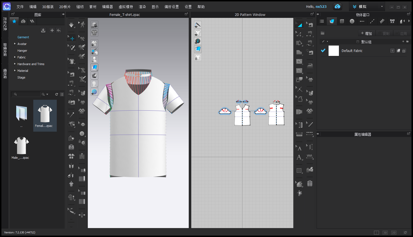Click the download icon in Library panel
The width and height of the screenshot is (413, 237).
click(x=43, y=30)
